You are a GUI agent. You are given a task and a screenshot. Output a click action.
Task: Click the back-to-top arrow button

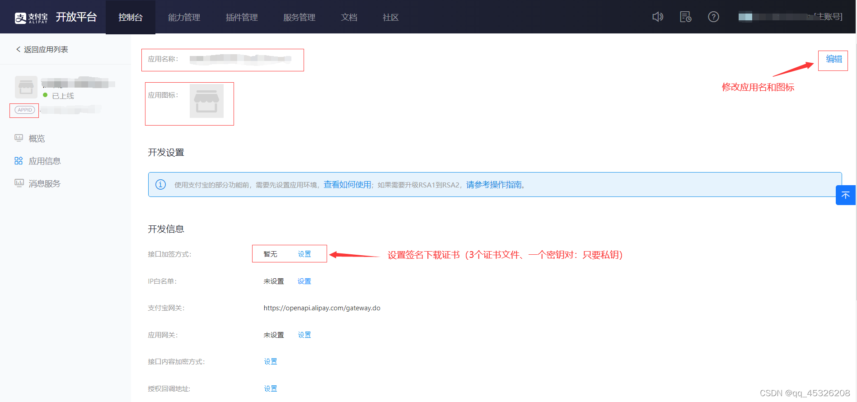(x=846, y=195)
